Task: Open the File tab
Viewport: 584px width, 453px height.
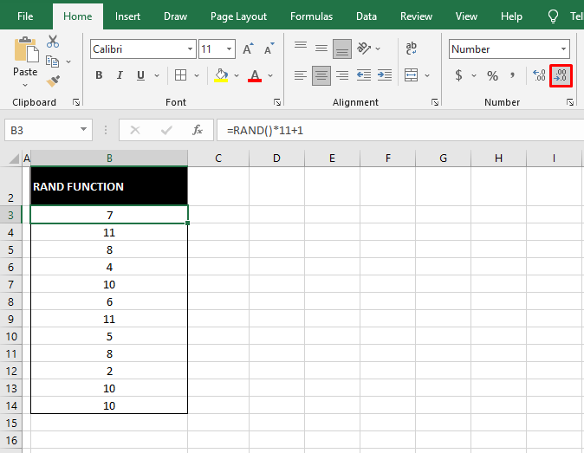Action: pyautogui.click(x=25, y=16)
